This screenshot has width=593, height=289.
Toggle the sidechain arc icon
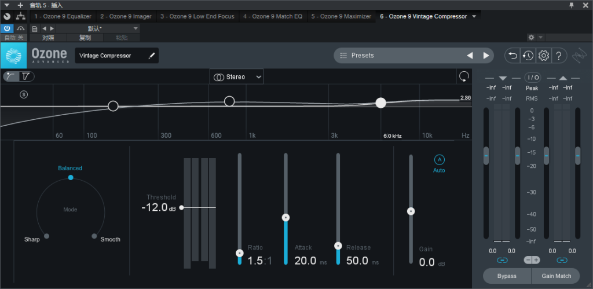(20, 28)
